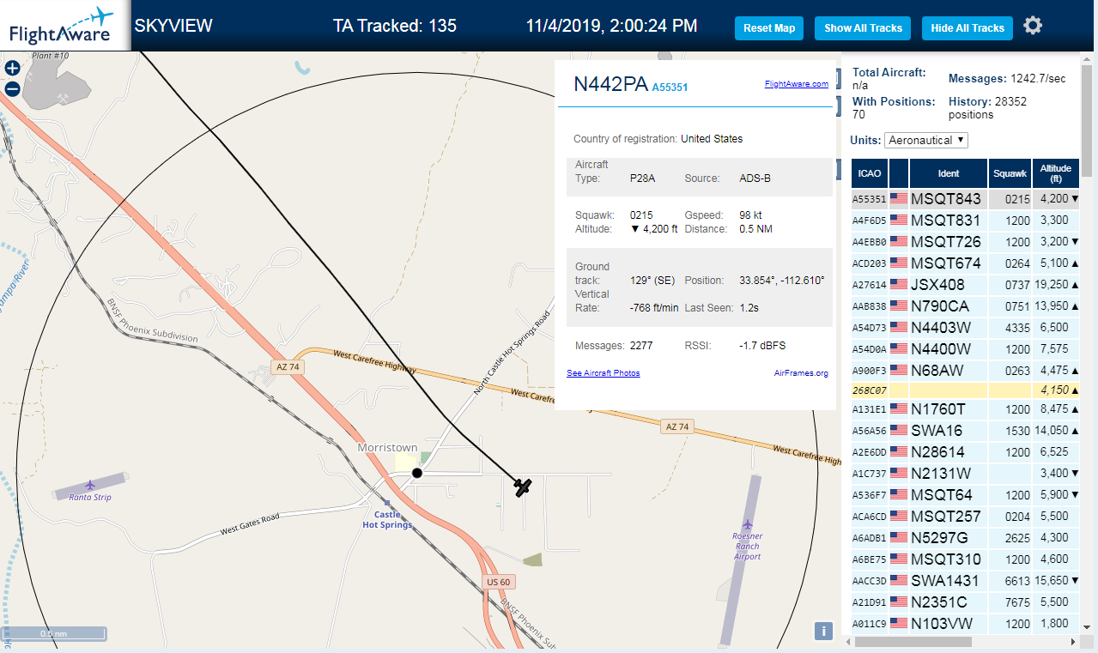Viewport: 1098px width, 653px height.
Task: Select the MSQT310 aircraft row
Action: (965, 559)
